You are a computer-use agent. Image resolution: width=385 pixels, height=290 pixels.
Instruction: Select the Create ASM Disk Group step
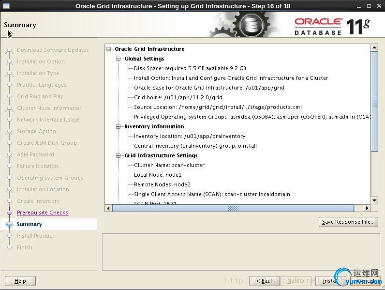(47, 143)
